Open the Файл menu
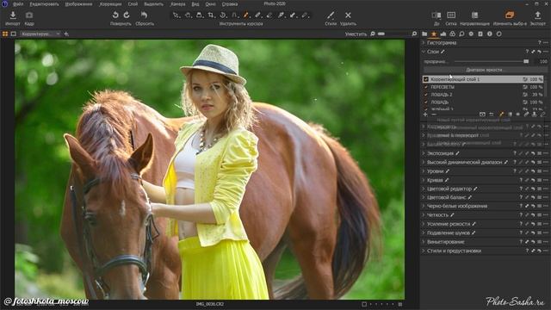 click(18, 4)
